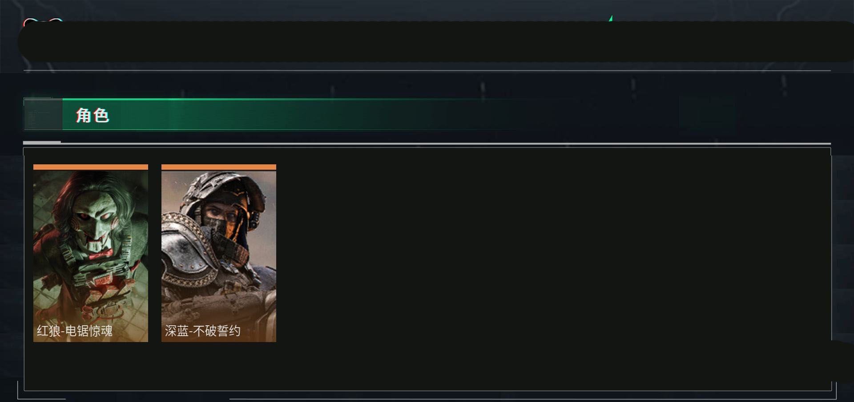Click the grey icon left of 角色
Viewport: 854px width, 402px height.
tap(43, 115)
